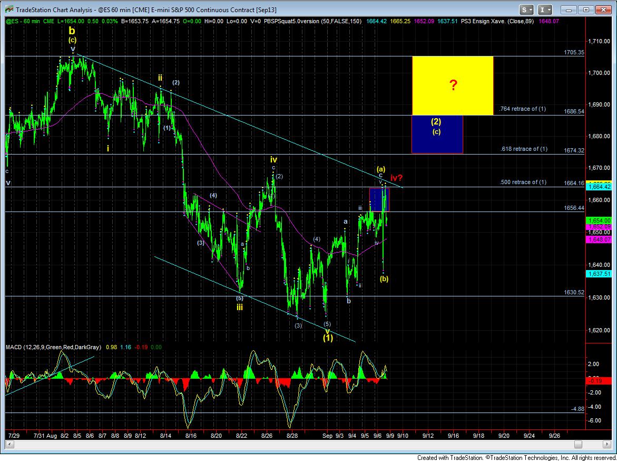Open the S dropdown in the title bar

pos(526,9)
